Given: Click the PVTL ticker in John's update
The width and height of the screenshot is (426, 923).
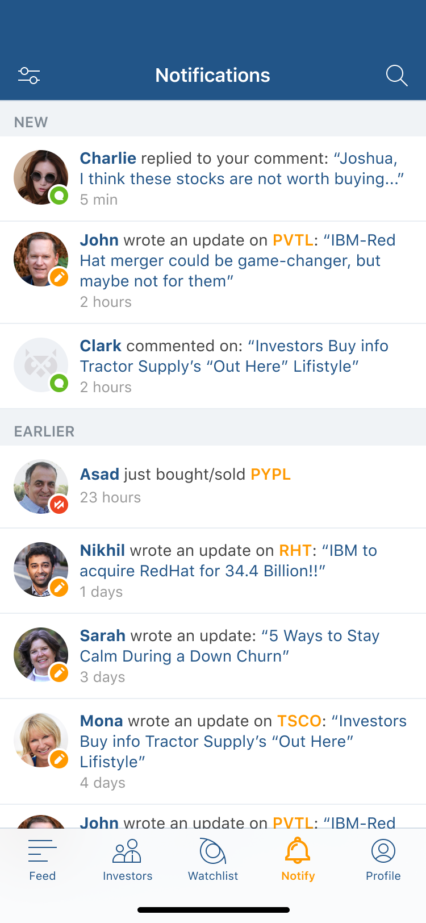Looking at the screenshot, I should [293, 240].
